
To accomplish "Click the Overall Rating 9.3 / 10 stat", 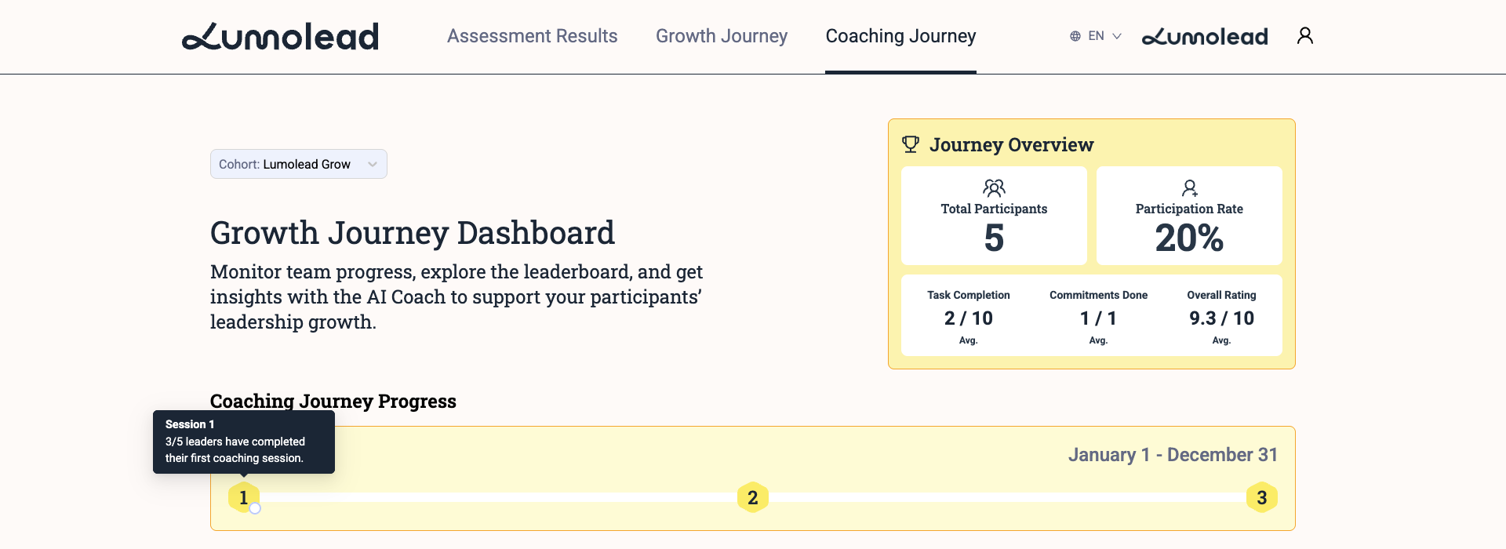I will pyautogui.click(x=1221, y=317).
